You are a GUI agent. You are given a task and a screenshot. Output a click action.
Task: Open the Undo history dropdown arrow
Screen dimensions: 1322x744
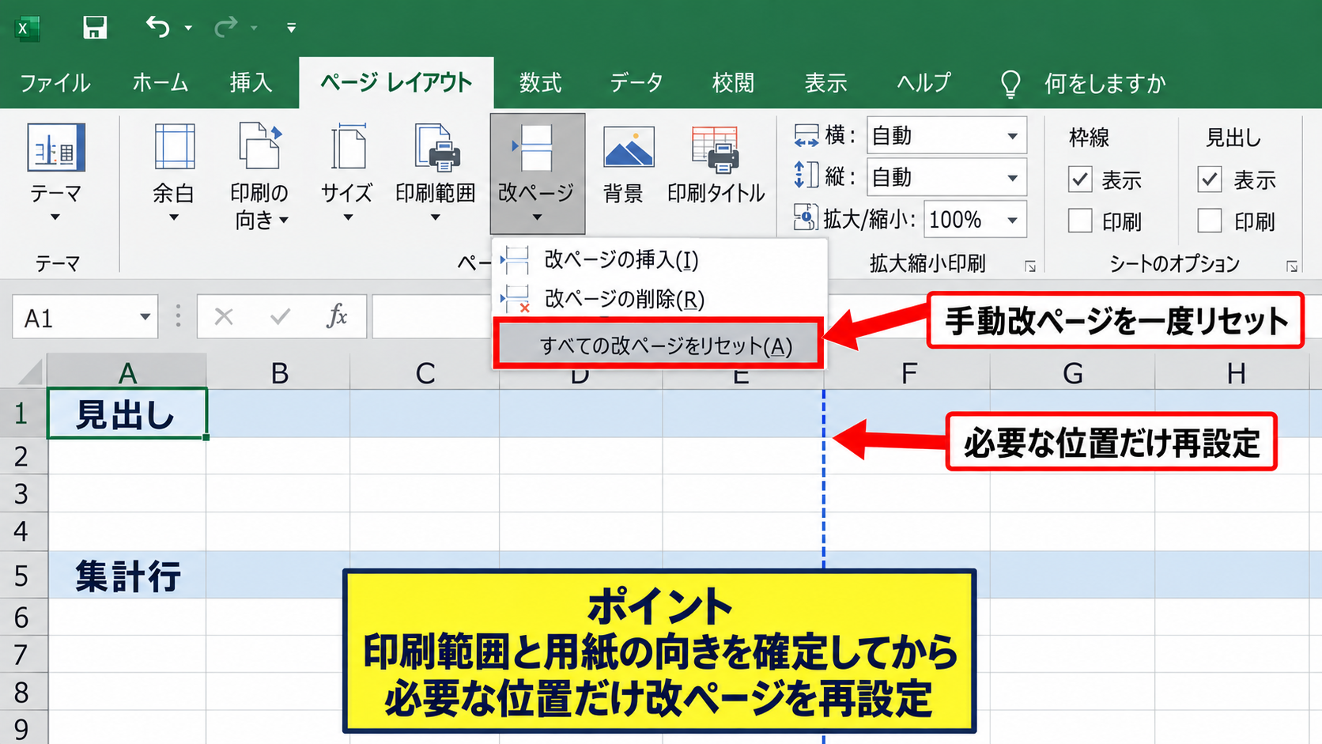click(x=188, y=28)
